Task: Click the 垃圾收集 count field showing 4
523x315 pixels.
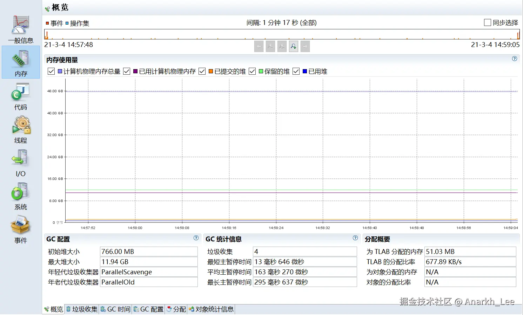Action: 305,252
